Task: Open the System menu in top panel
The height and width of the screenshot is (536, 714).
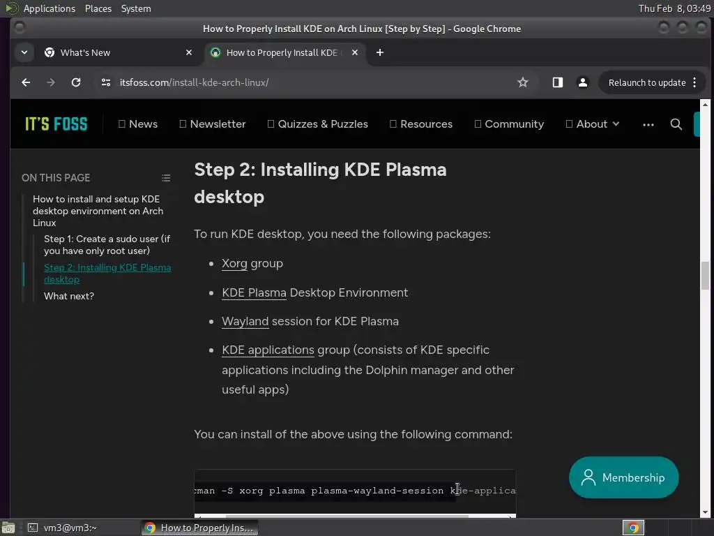Action: click(136, 8)
